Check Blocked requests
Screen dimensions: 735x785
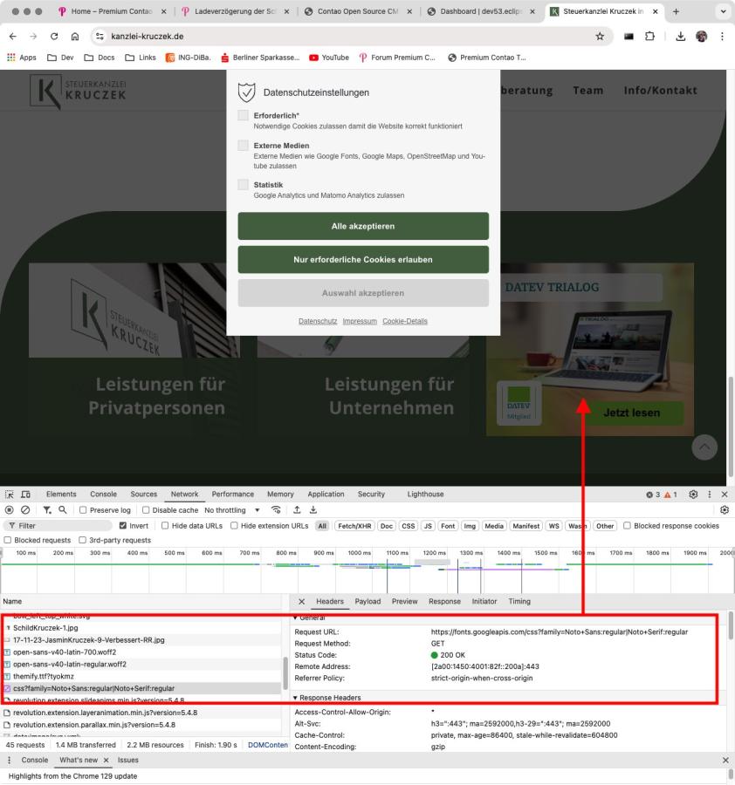8,540
